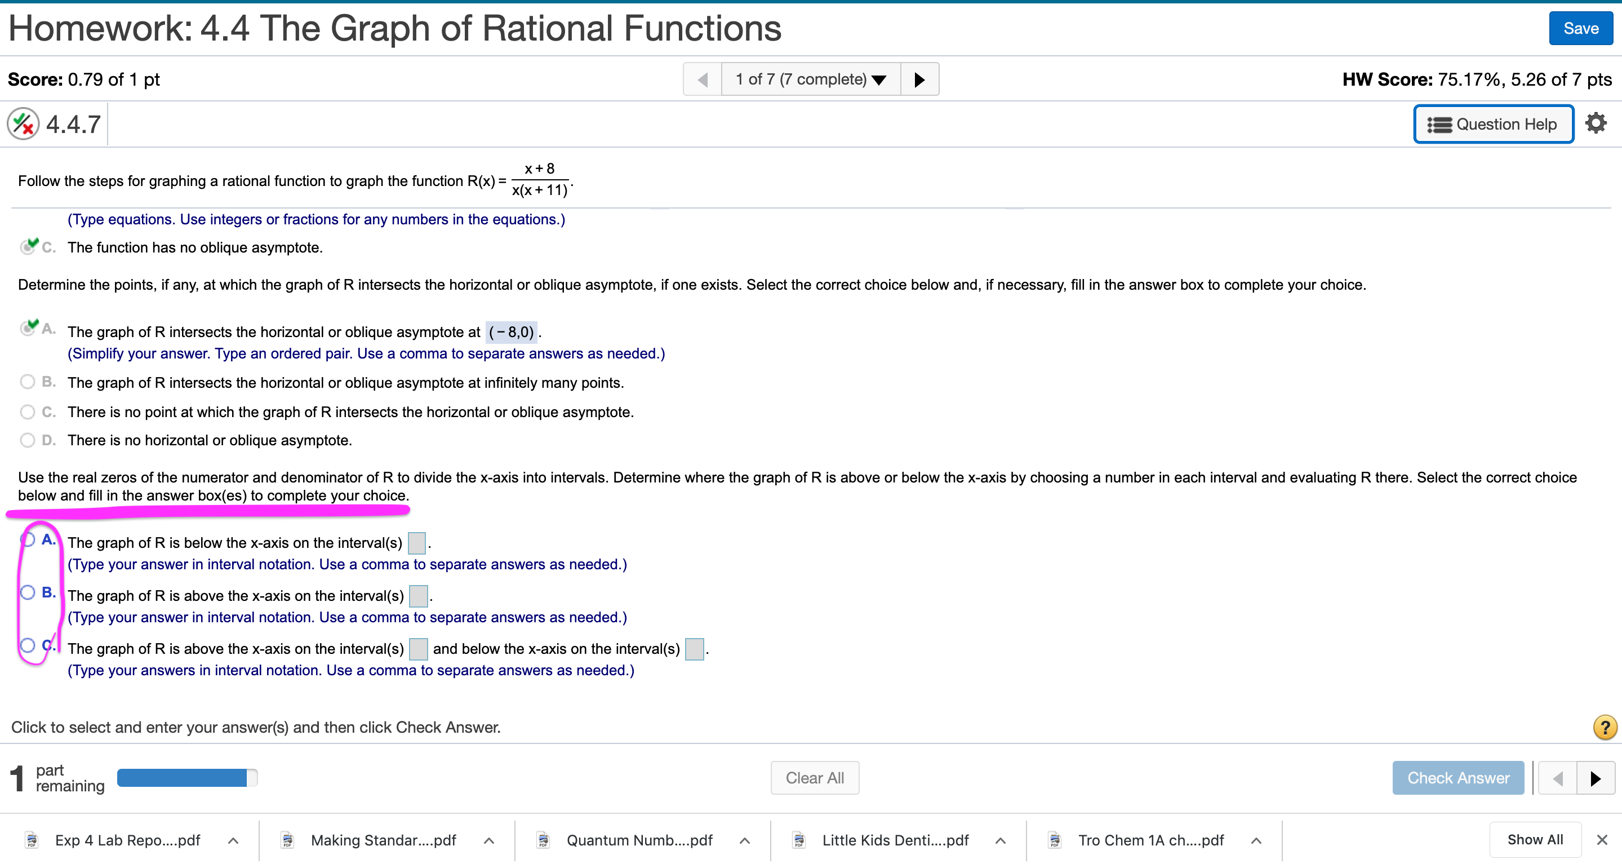
Task: Select option B above the x-axis
Action: 28,592
